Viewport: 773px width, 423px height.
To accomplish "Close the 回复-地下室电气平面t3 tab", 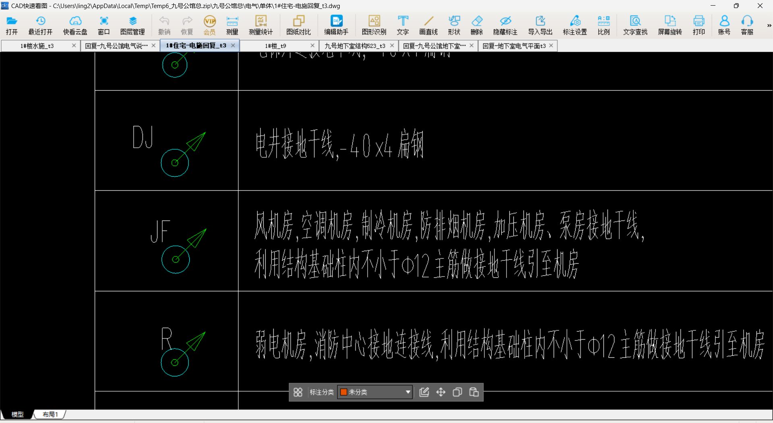I will click(x=551, y=45).
